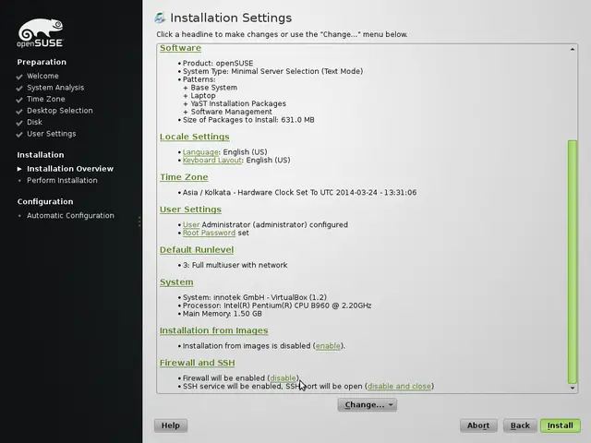The width and height of the screenshot is (591, 443).
Task: Open Help for installation settings
Action: (x=170, y=425)
